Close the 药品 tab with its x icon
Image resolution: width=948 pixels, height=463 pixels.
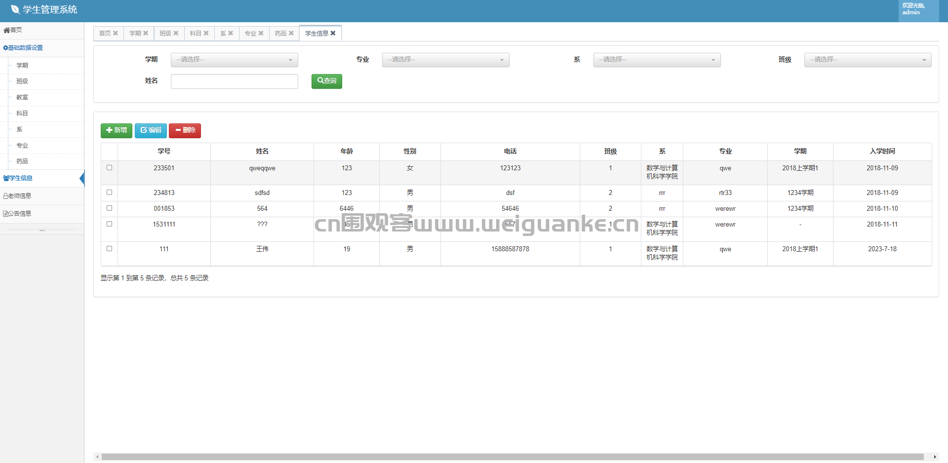point(291,33)
